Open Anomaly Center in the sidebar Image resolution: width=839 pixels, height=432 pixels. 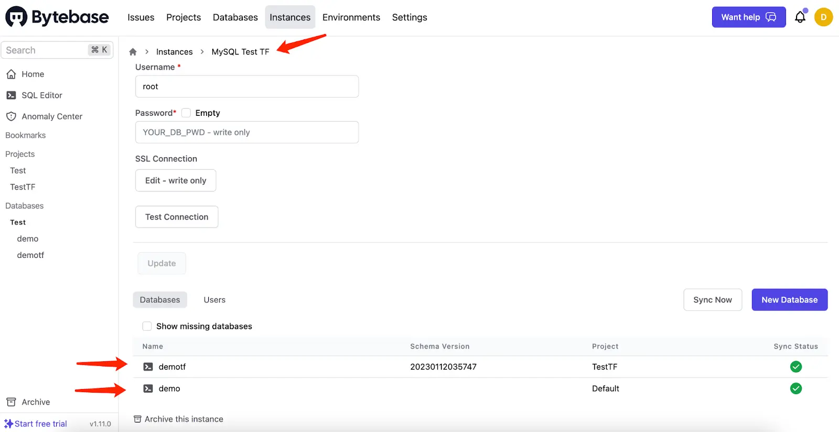tap(52, 116)
